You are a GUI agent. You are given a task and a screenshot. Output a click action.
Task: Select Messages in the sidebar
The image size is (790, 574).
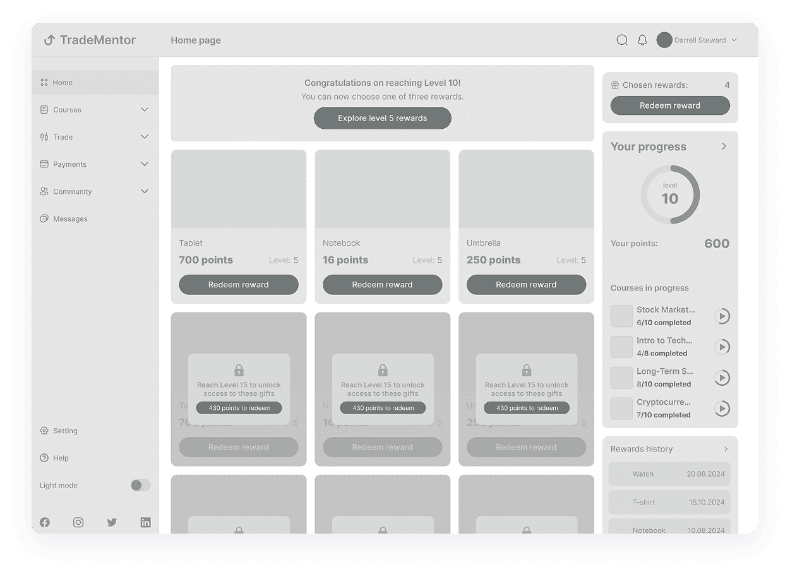(71, 218)
